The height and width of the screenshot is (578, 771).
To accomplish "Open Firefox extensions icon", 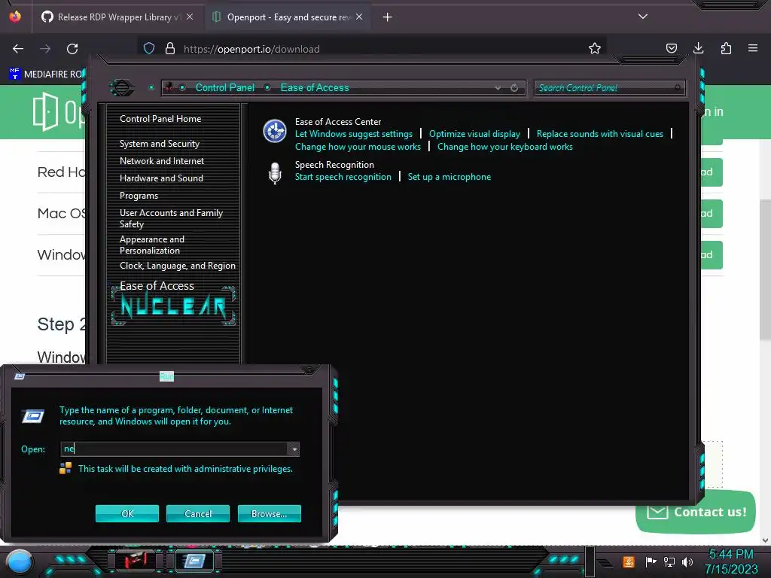I will [726, 49].
